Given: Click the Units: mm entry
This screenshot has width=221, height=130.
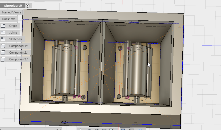Looking at the screenshot, I should pyautogui.click(x=9, y=19).
